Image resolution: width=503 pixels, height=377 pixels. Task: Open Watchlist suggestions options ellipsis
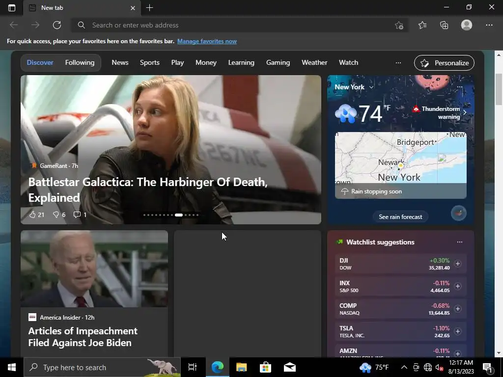click(x=460, y=242)
